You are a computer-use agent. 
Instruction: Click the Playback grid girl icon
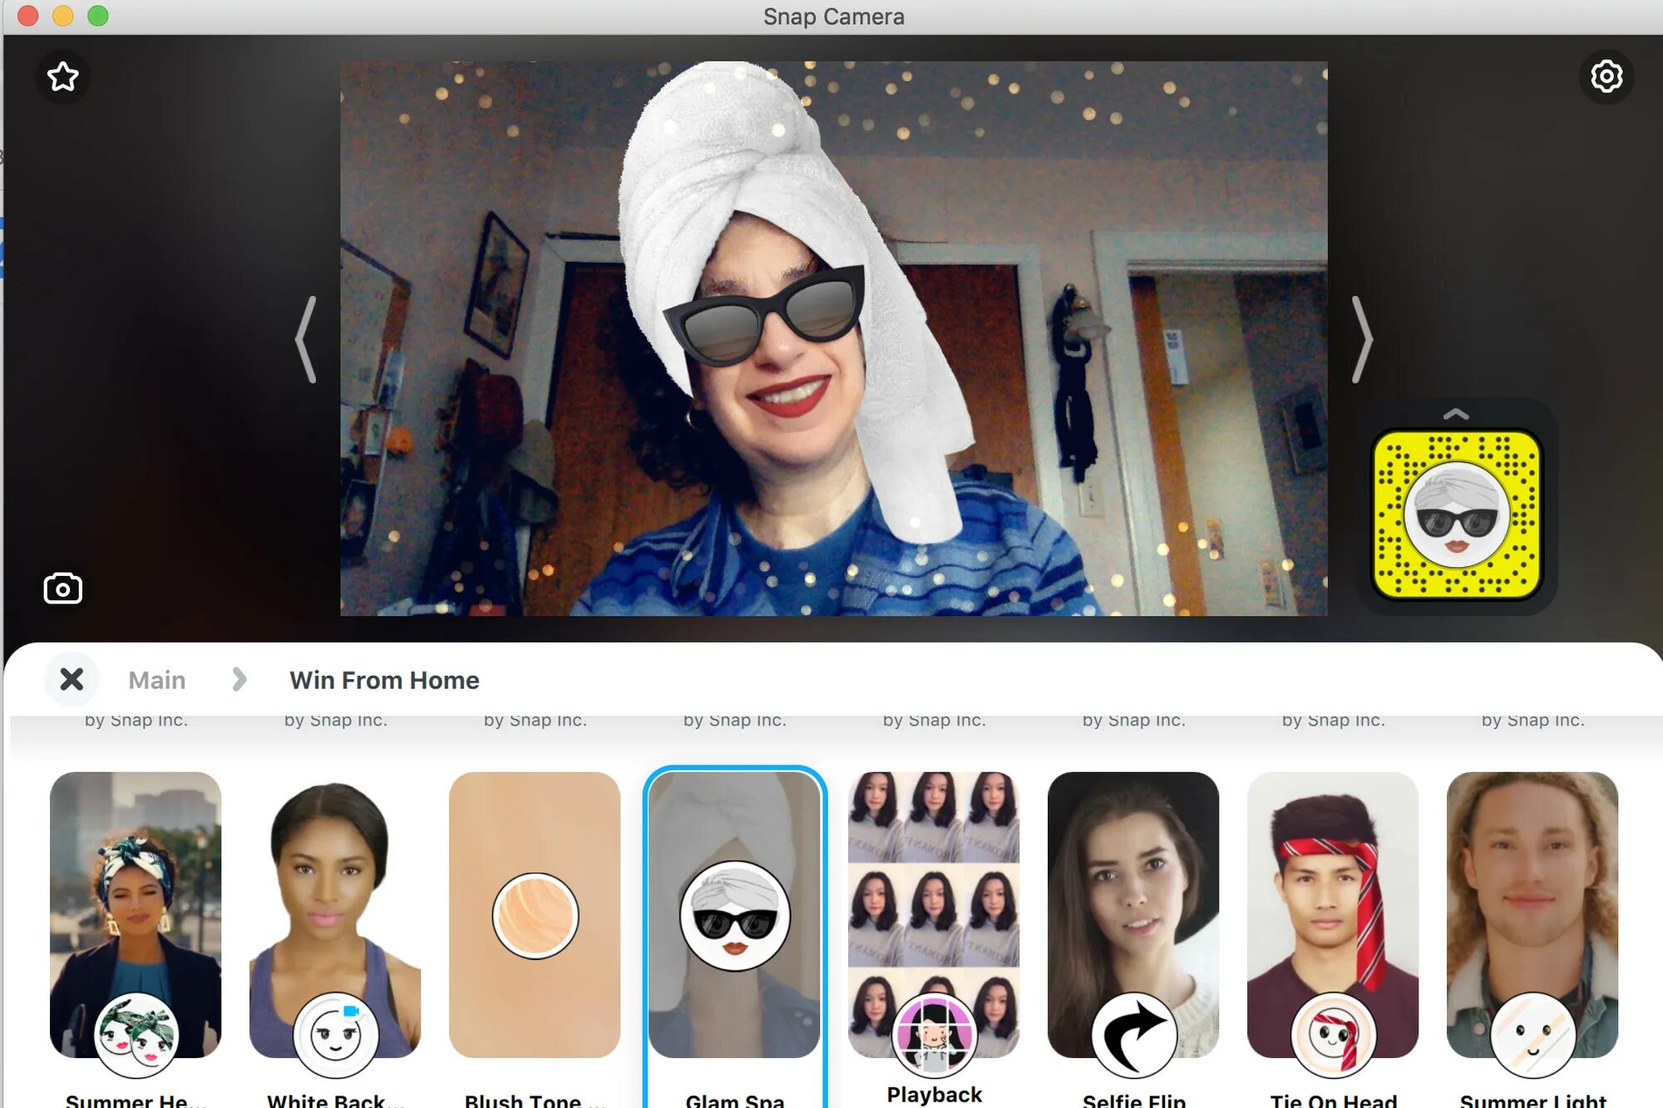click(x=934, y=1035)
